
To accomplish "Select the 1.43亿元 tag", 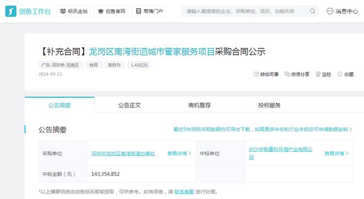I will point(139,65).
